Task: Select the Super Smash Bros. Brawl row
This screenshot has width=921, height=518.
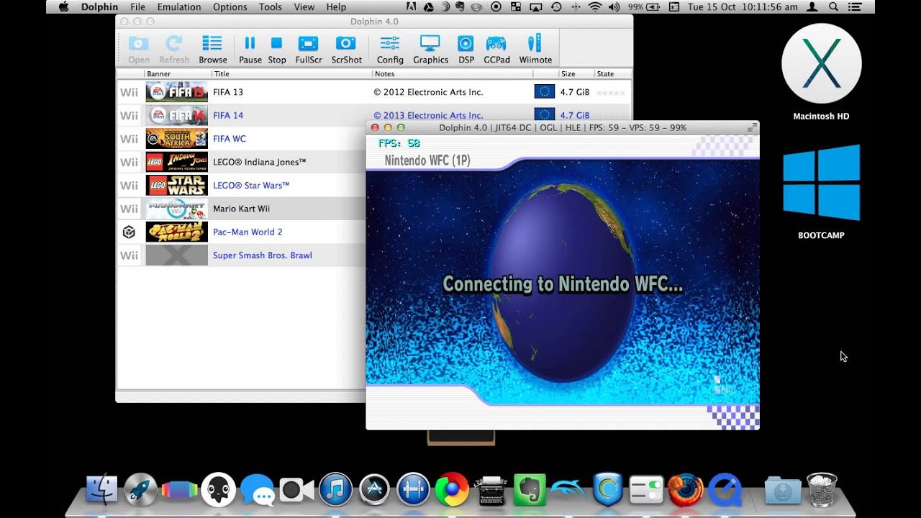Action: (241, 255)
